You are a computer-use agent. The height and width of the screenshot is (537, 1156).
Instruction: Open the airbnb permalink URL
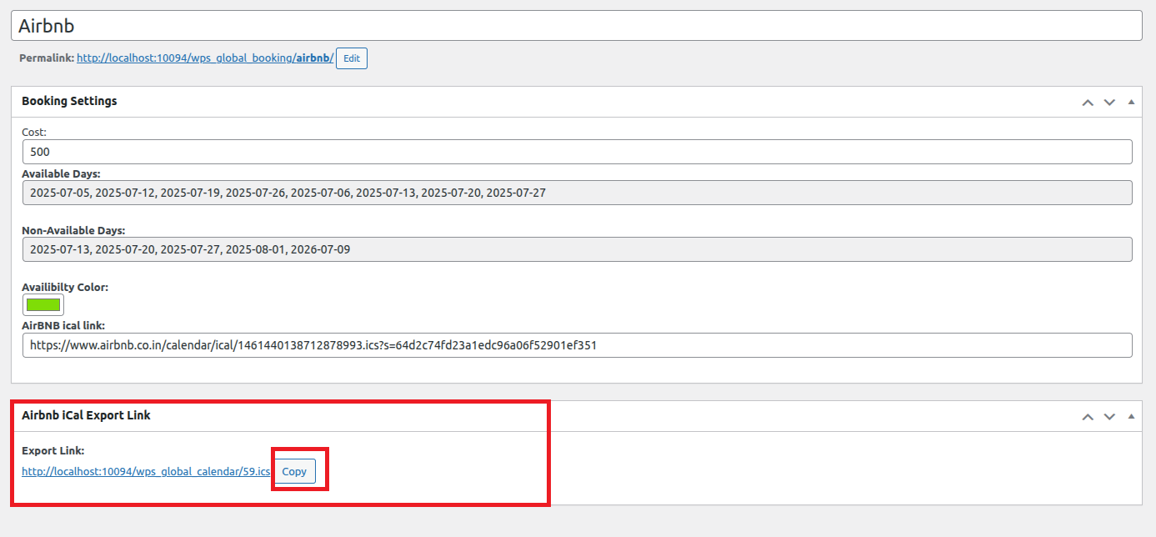[x=204, y=58]
